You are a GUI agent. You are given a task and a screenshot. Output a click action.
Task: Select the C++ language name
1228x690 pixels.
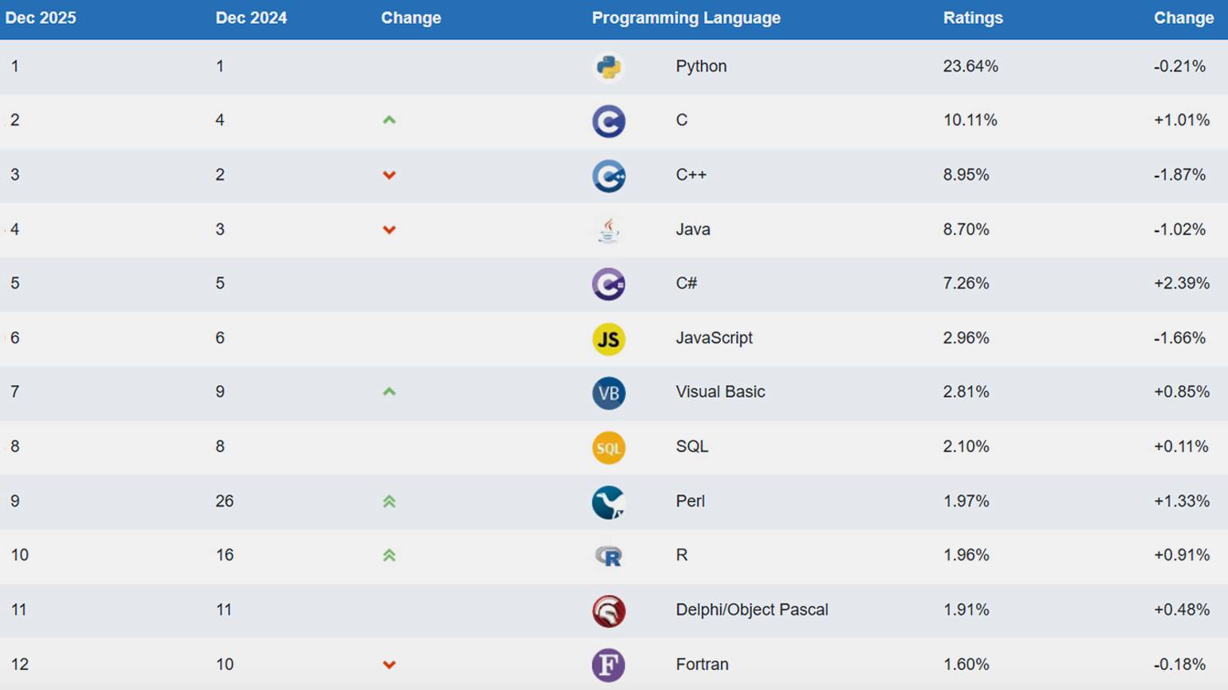click(x=691, y=174)
